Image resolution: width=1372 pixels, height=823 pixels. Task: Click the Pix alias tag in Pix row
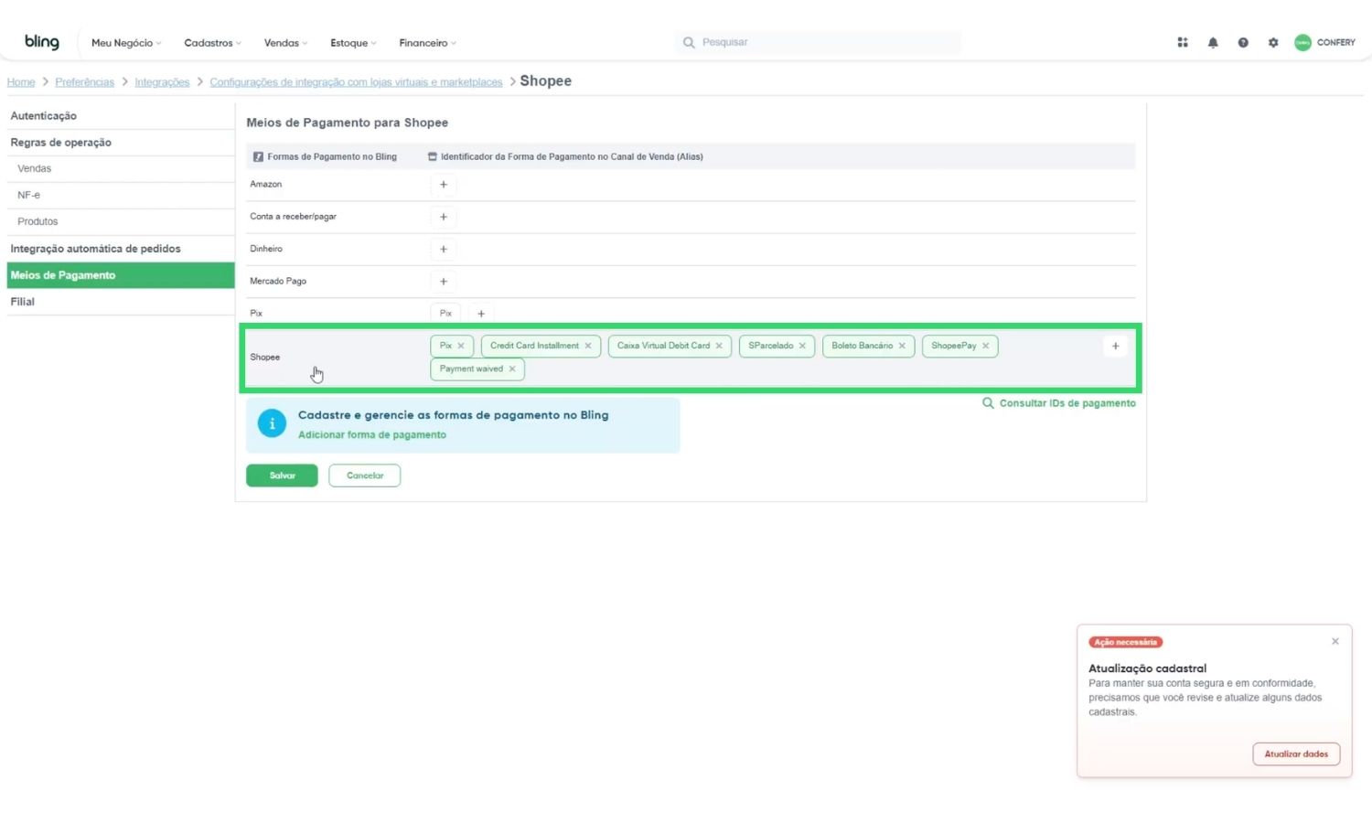tap(445, 314)
